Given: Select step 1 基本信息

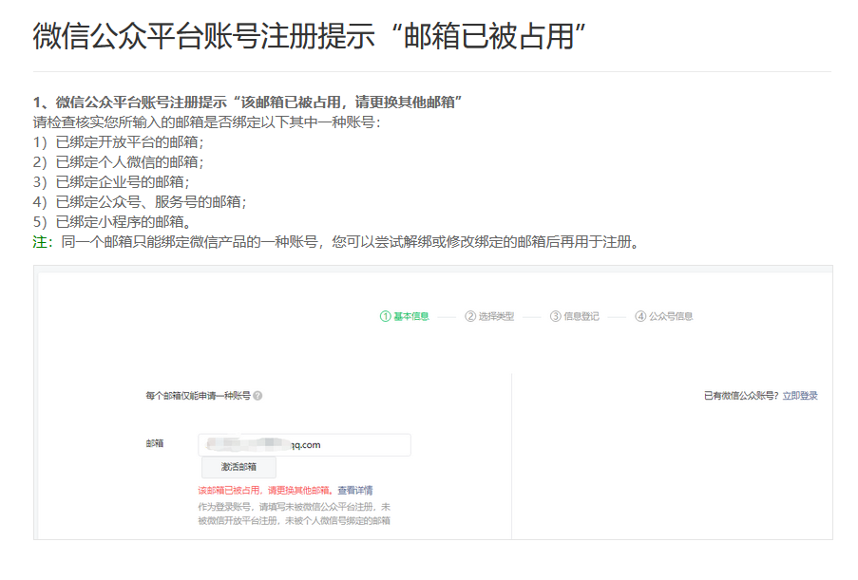Looking at the screenshot, I should pos(405,316).
